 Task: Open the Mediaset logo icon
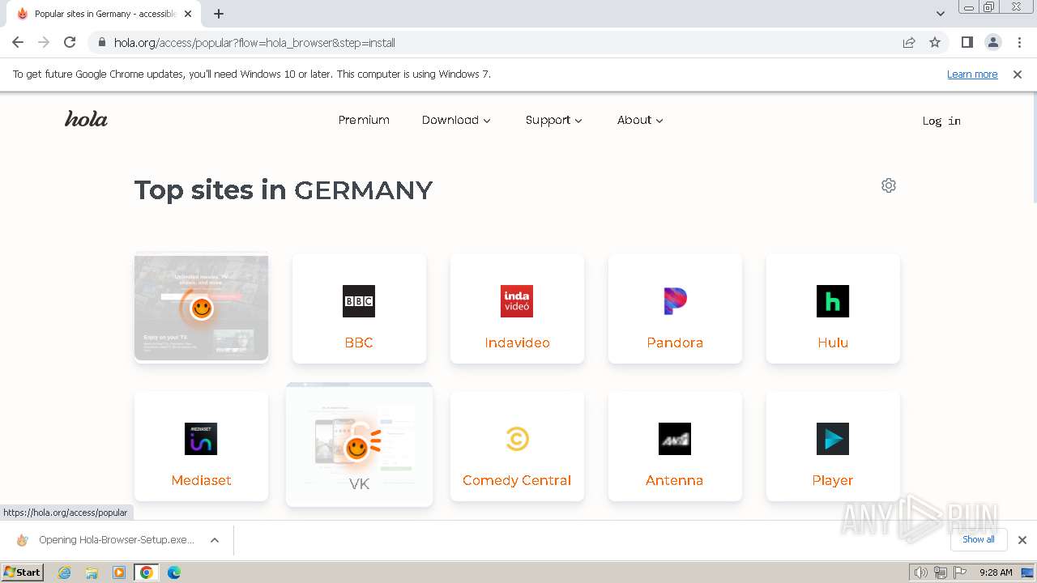(201, 439)
